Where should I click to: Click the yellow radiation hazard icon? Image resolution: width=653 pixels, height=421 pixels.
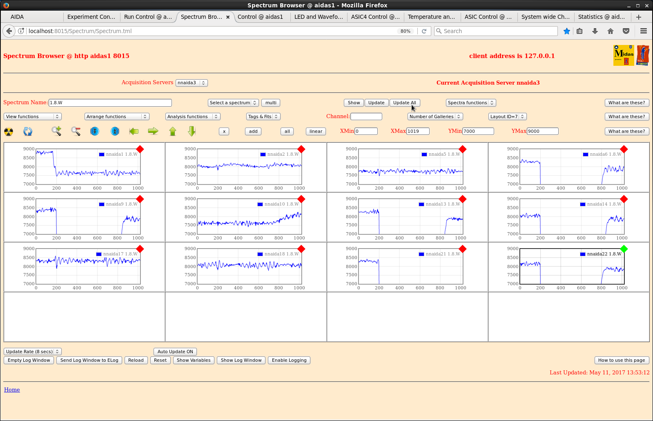click(x=9, y=132)
